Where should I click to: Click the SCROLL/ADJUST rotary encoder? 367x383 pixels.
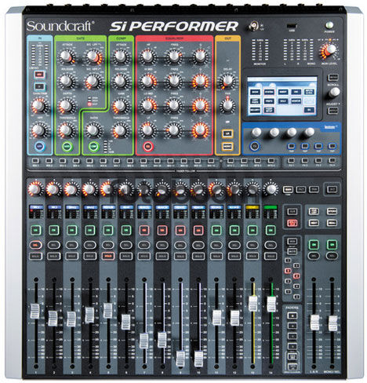click(334, 93)
